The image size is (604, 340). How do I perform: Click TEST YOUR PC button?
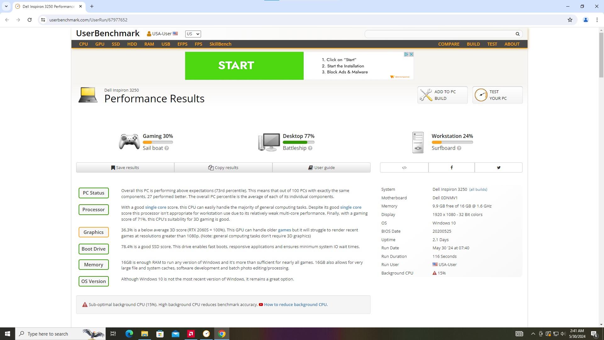(498, 95)
